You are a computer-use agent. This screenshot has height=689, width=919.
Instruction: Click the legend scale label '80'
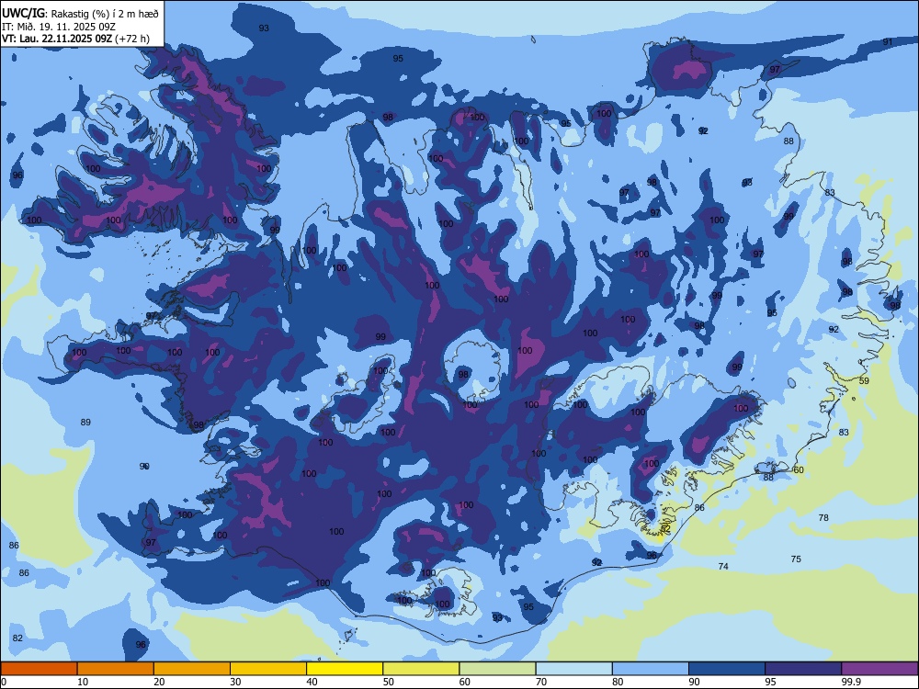point(618,682)
